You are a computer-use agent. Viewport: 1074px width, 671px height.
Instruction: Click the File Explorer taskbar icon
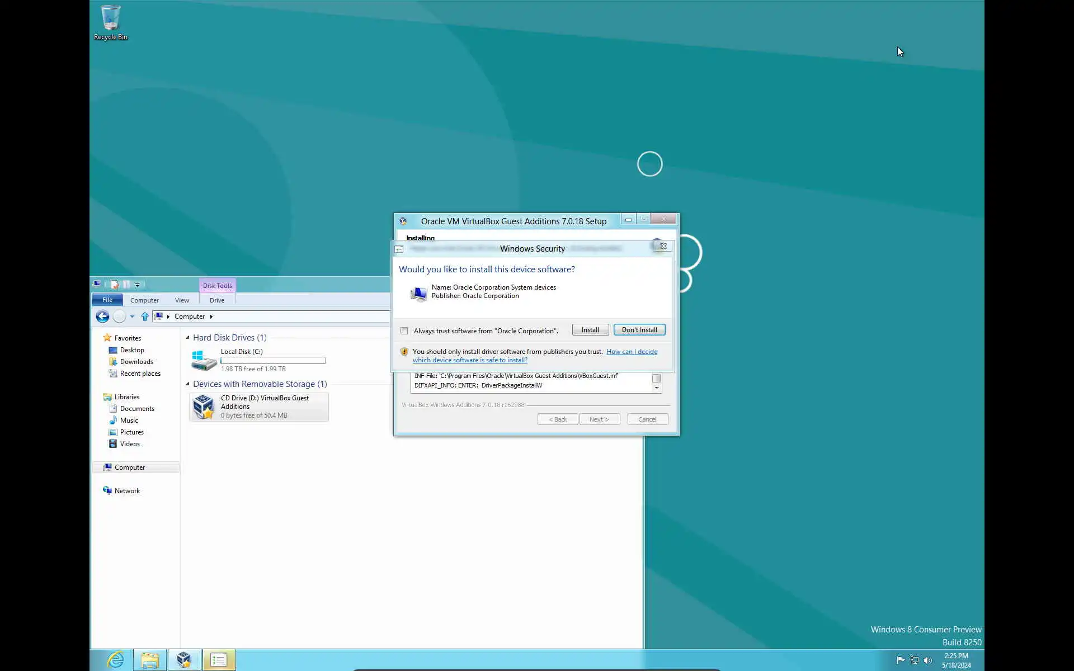[150, 660]
